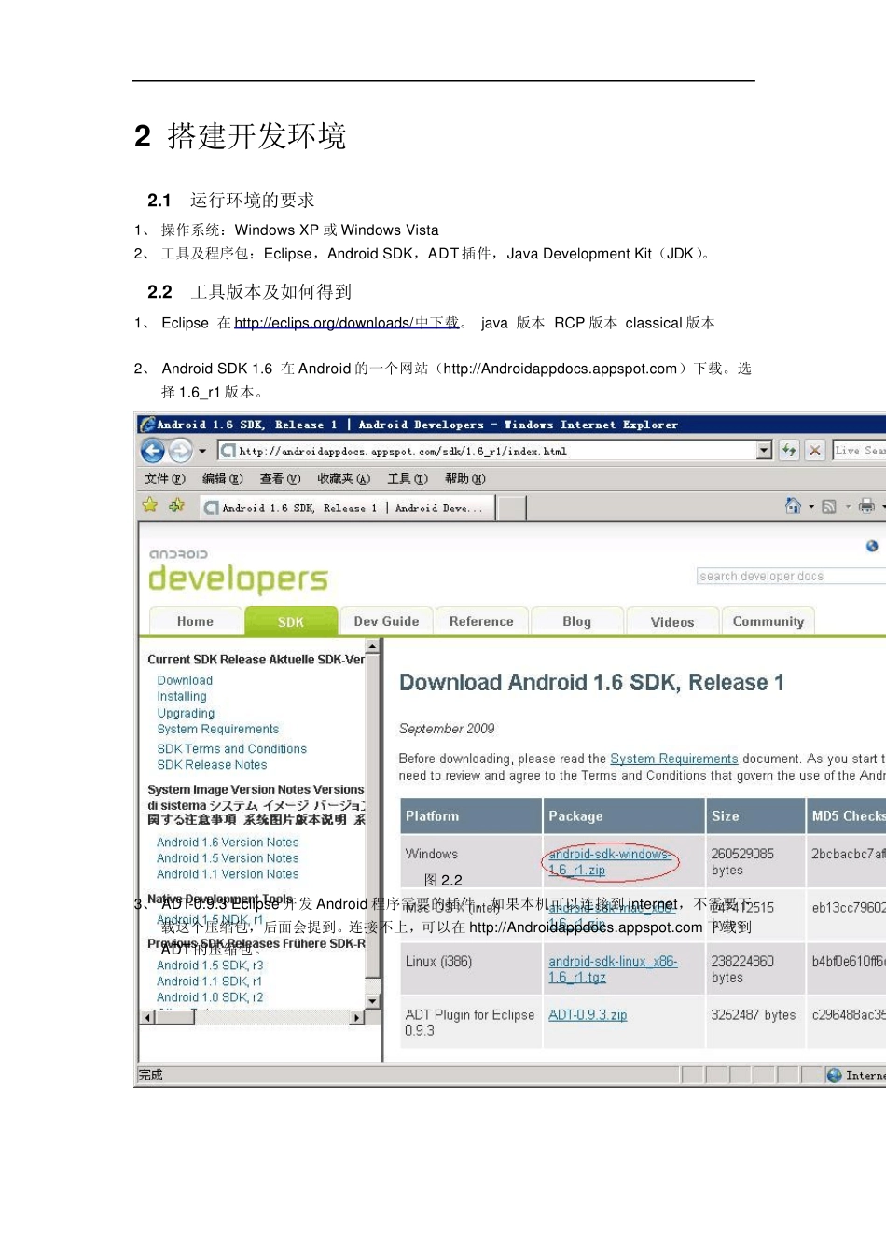The width and height of the screenshot is (886, 1254).
Task: Click the sidebar horizontal scrollbar right arrow
Action: coord(356,1017)
